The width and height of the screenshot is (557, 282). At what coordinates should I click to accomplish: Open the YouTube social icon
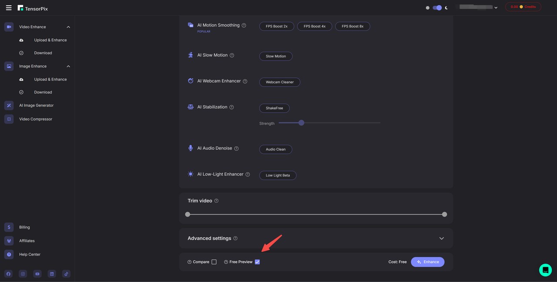tap(37, 274)
